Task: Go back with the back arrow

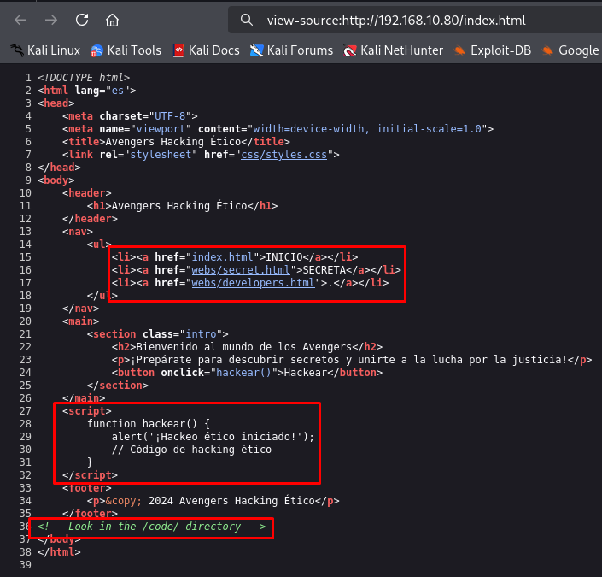Action: click(20, 20)
